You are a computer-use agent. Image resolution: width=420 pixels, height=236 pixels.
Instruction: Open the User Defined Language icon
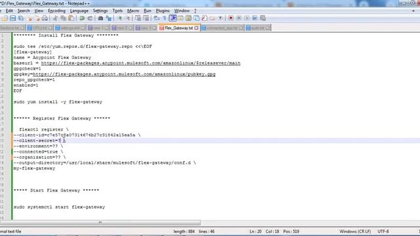[x=180, y=18]
